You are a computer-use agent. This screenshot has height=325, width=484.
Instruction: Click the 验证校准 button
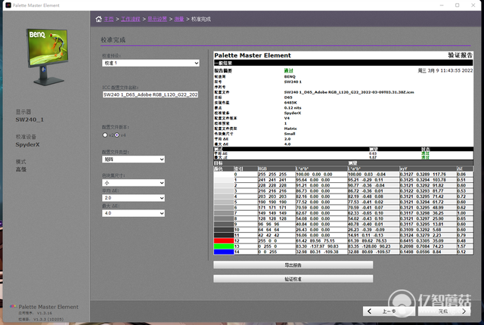(x=293, y=279)
